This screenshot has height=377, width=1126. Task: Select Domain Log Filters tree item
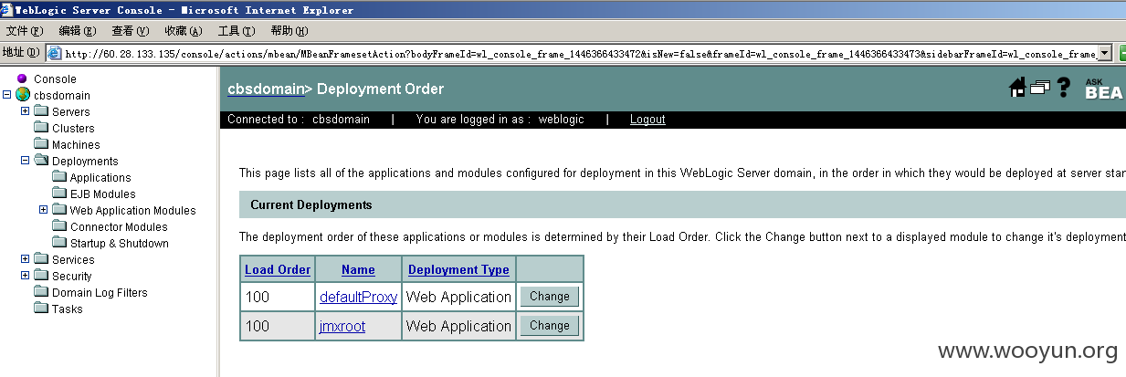point(100,292)
